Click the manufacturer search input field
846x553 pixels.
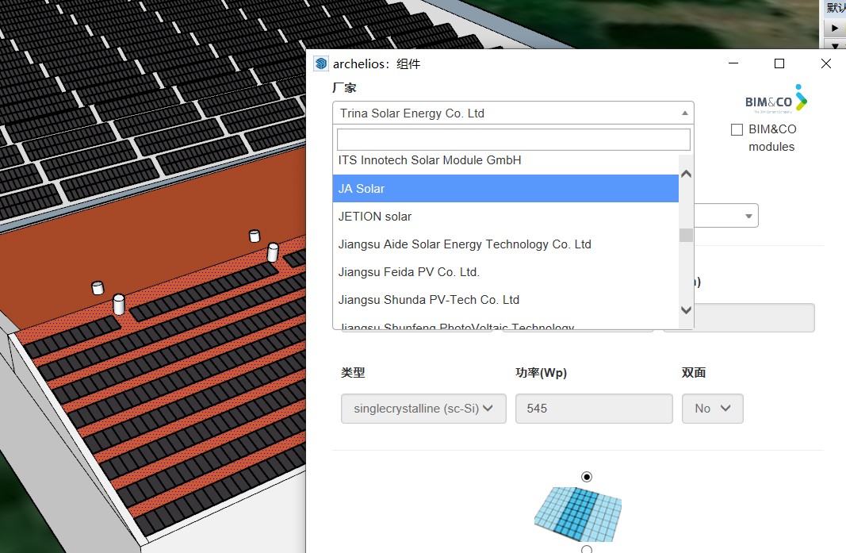point(513,140)
